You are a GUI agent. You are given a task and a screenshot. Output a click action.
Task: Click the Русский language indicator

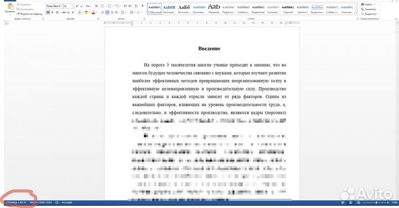[66, 202]
